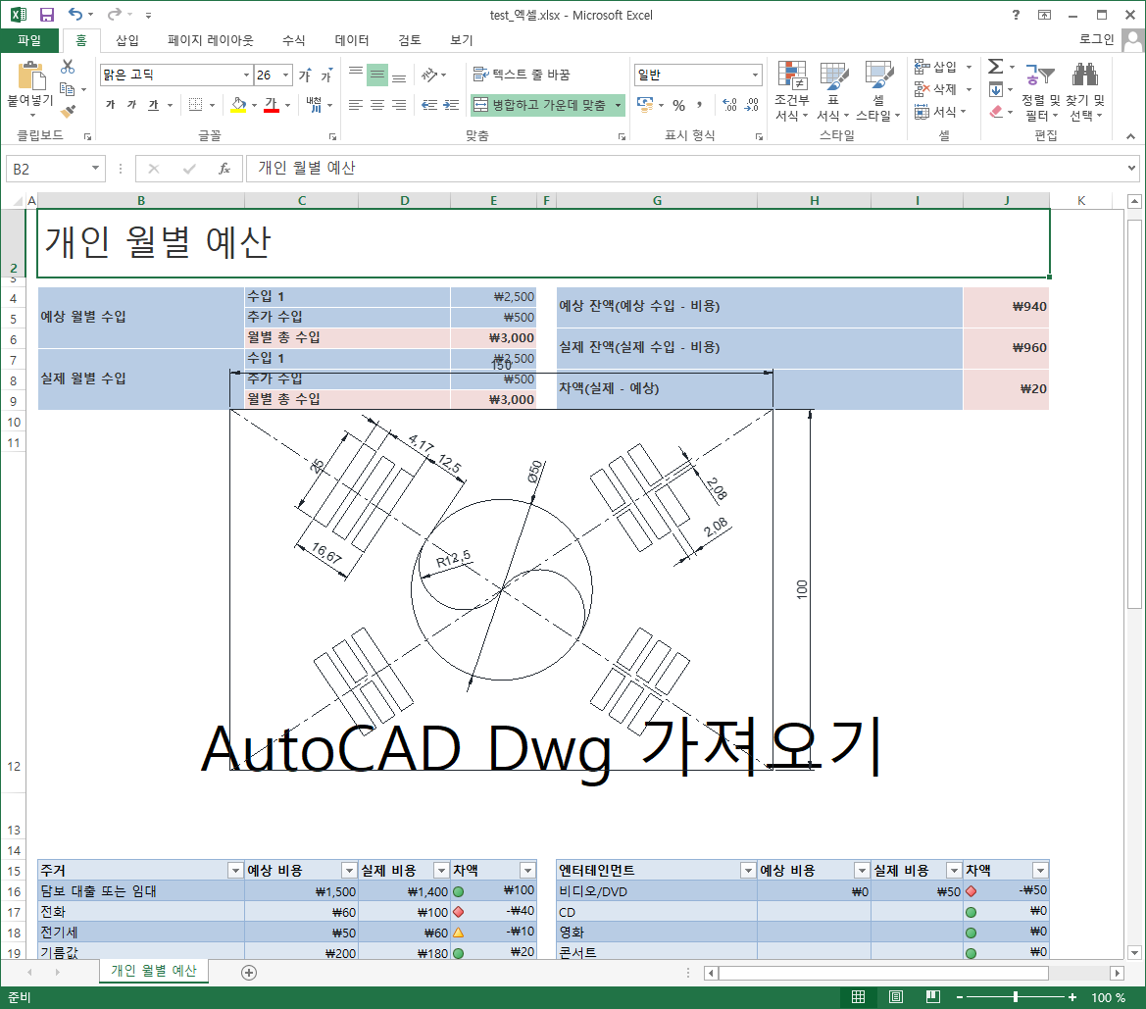Viewport: 1146px width, 1009px height.
Task: Toggle middle vertical align
Action: pyautogui.click(x=377, y=75)
